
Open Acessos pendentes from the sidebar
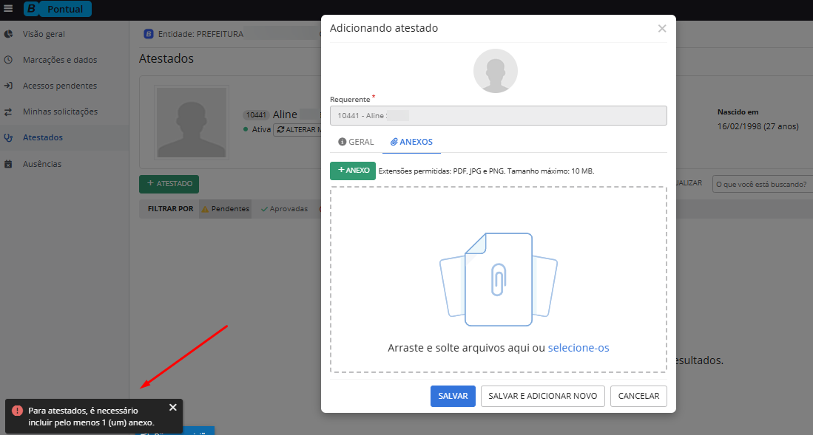pyautogui.click(x=60, y=86)
